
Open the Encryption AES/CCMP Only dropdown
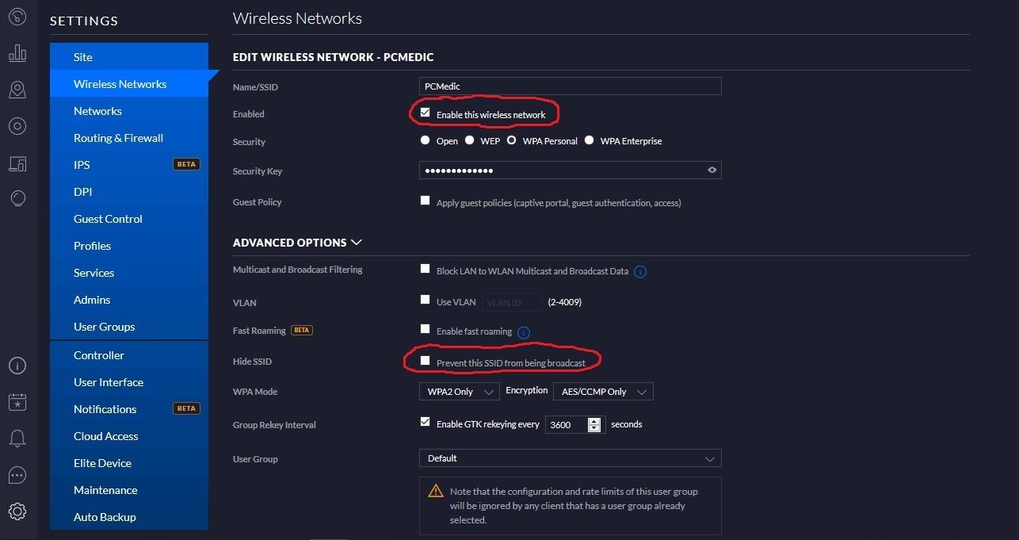602,392
